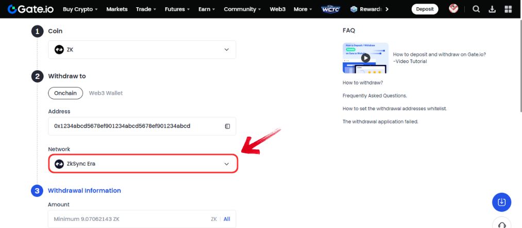This screenshot has width=522, height=228.
Task: Open the search icon in header
Action: (476, 9)
